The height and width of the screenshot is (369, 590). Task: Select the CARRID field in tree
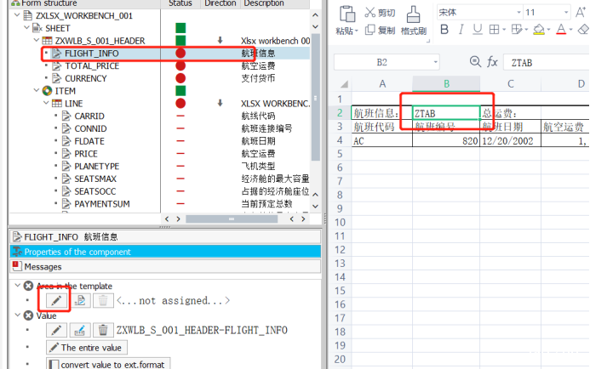point(89,116)
